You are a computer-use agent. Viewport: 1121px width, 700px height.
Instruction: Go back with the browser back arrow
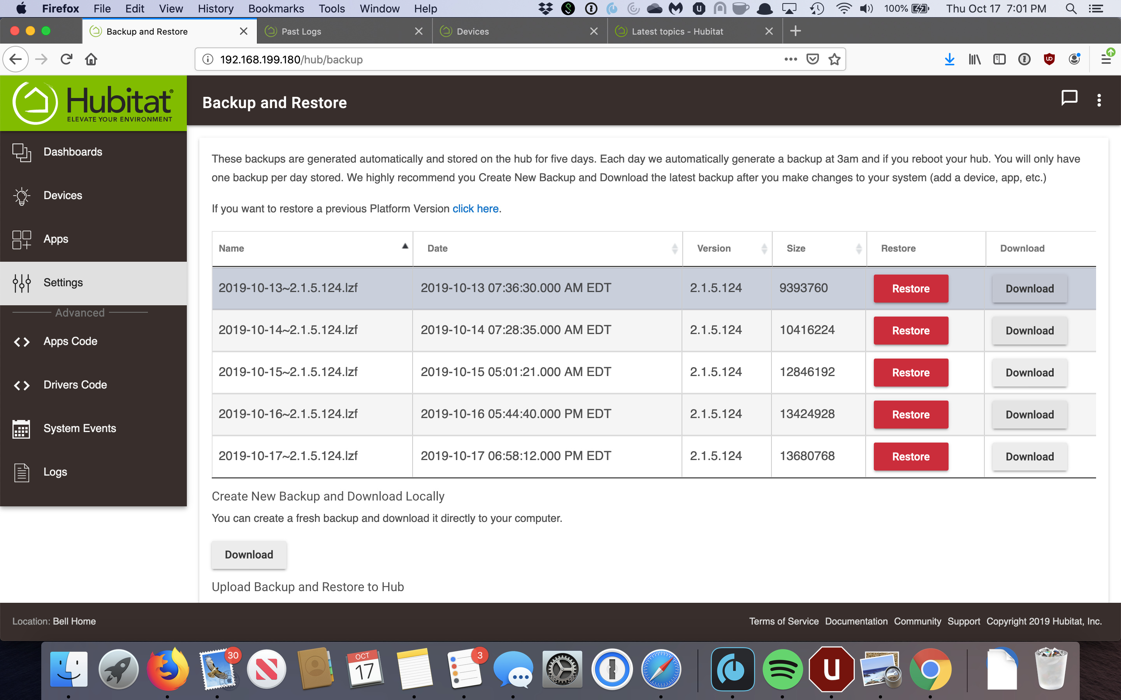coord(16,59)
